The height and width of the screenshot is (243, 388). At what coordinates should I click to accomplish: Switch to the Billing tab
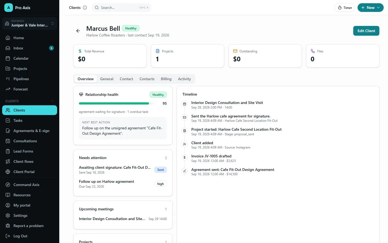pos(166,79)
